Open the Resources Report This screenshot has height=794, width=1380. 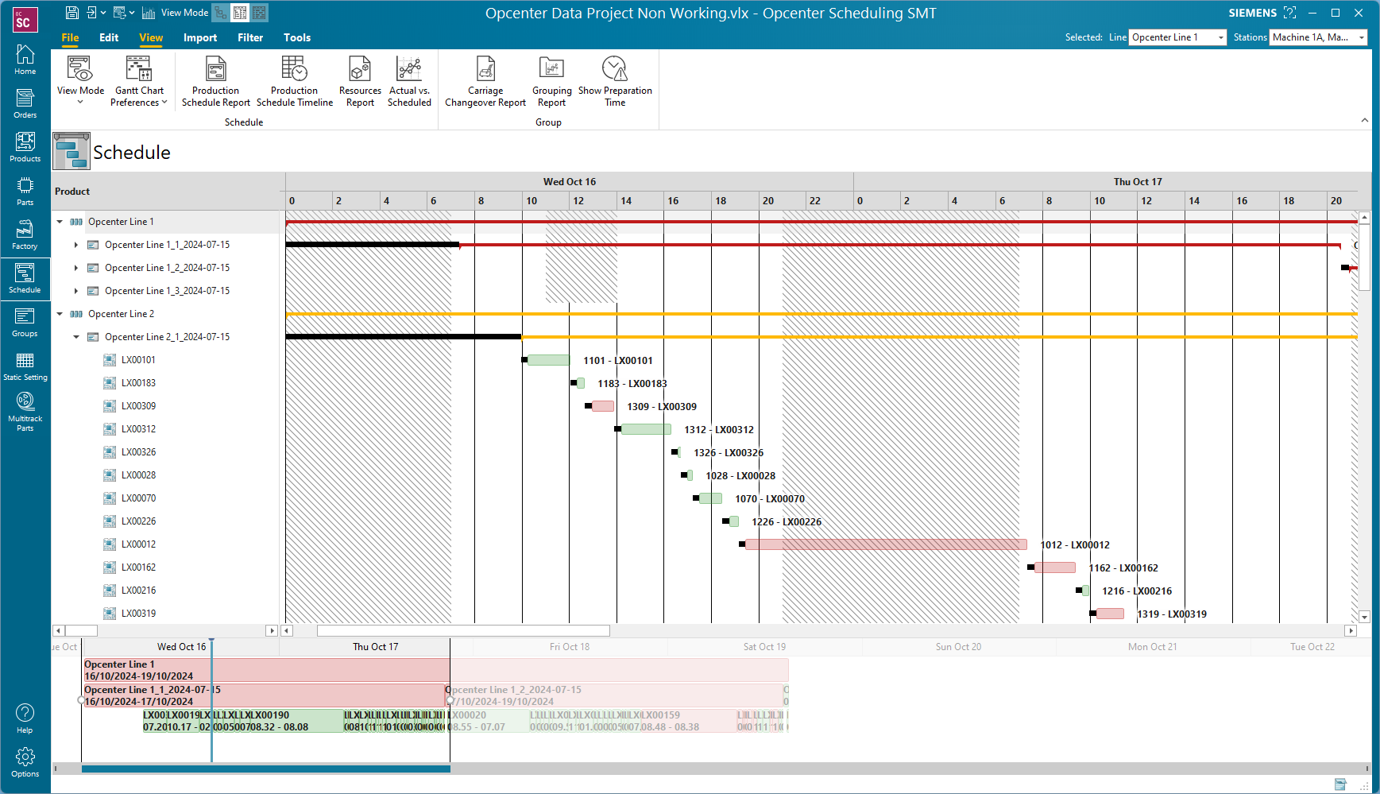(x=360, y=79)
